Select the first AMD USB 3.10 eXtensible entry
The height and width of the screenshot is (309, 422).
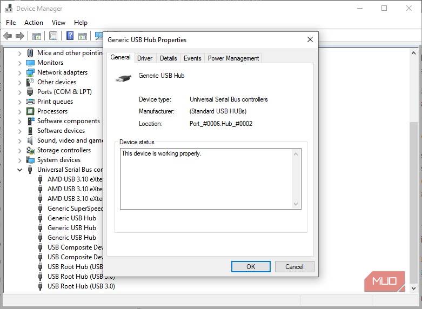click(75, 179)
